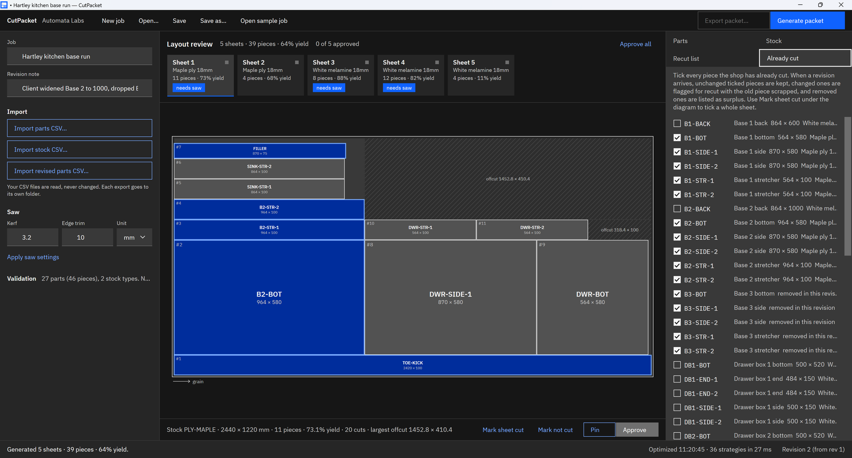Select the Sheet 3 layout card
Screen dimensions: 852x458
tap(341, 75)
